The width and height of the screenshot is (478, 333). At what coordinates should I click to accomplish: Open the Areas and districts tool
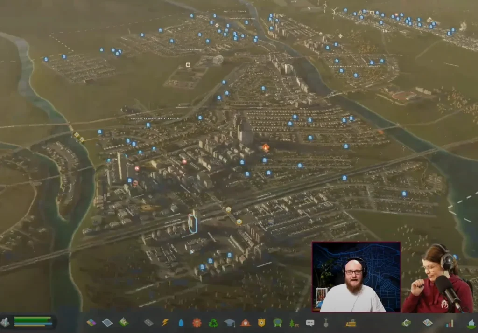[107, 323]
